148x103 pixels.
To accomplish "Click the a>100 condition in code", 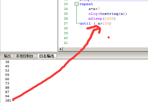I will tap(103, 23).
